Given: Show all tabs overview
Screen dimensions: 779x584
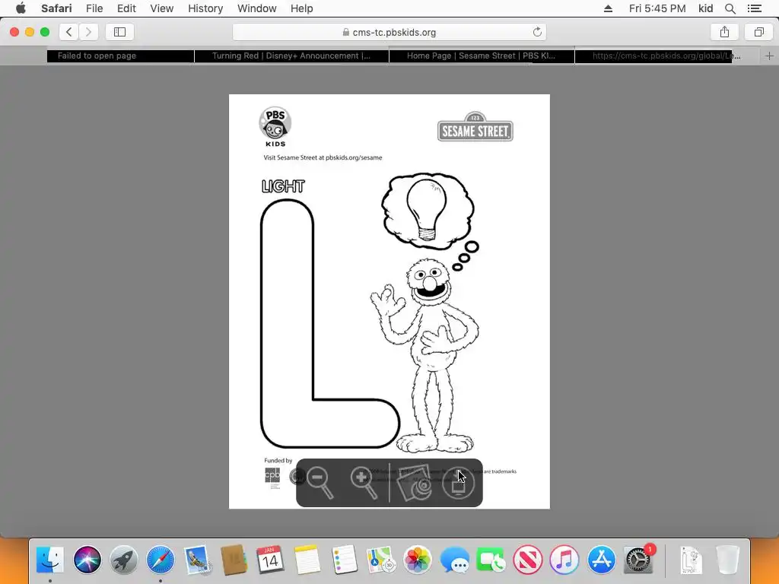Looking at the screenshot, I should coord(758,32).
